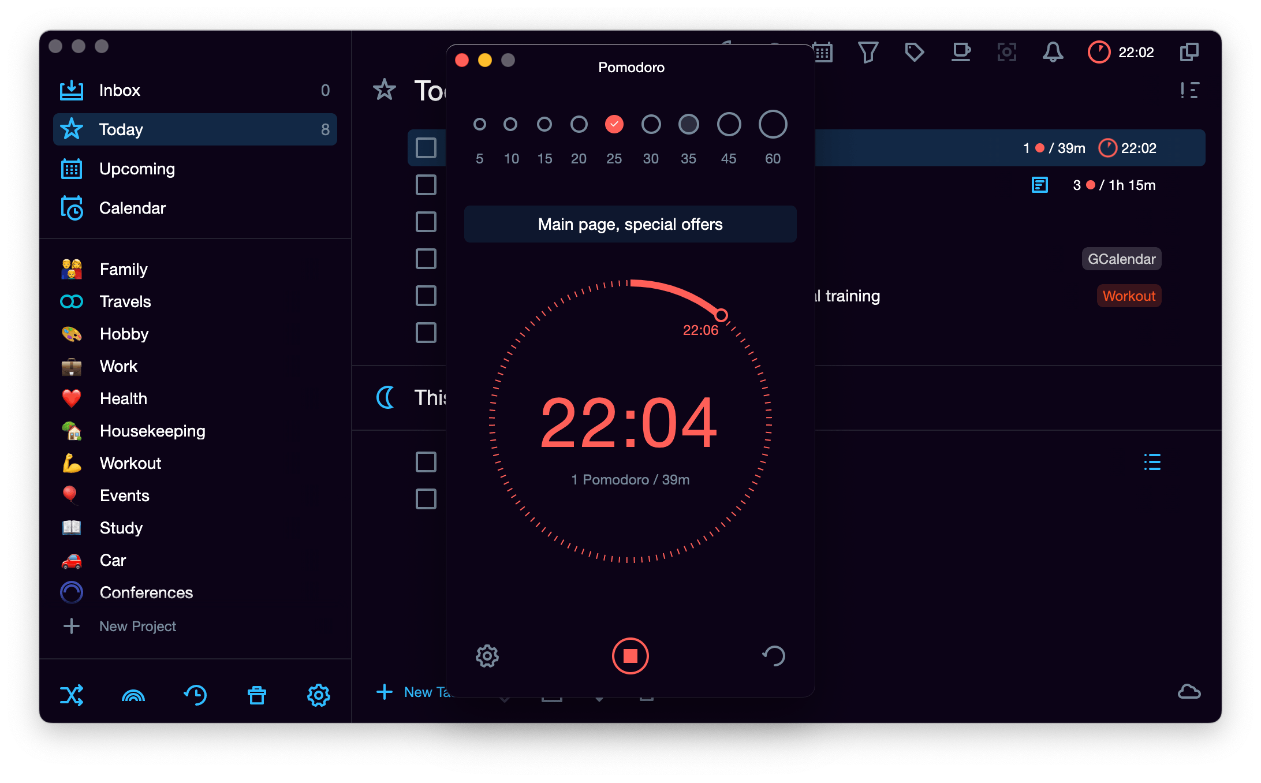Select the 35 minute Pomodoro duration
Screen dimensions: 1261x783
pyautogui.click(x=689, y=124)
